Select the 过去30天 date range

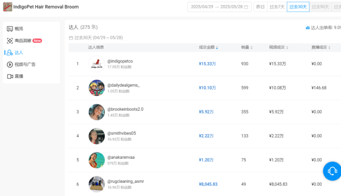tap(298, 7)
